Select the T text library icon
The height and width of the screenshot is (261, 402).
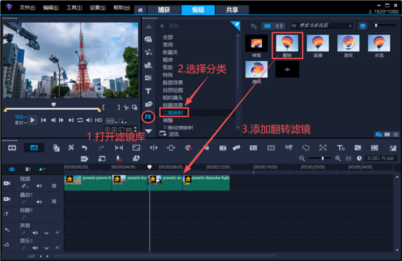point(148,91)
